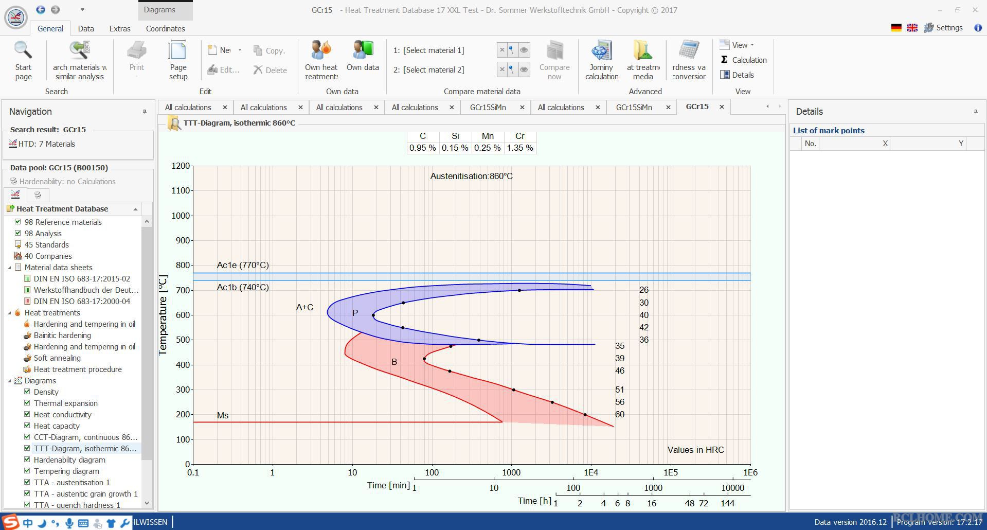Click the Calculation sigma icon
The height and width of the screenshot is (530, 987).
click(x=724, y=60)
